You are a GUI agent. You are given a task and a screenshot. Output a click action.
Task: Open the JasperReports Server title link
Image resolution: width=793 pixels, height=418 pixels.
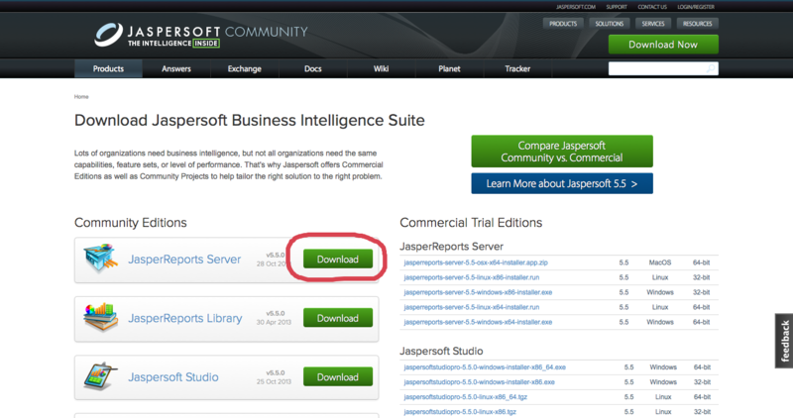(184, 260)
